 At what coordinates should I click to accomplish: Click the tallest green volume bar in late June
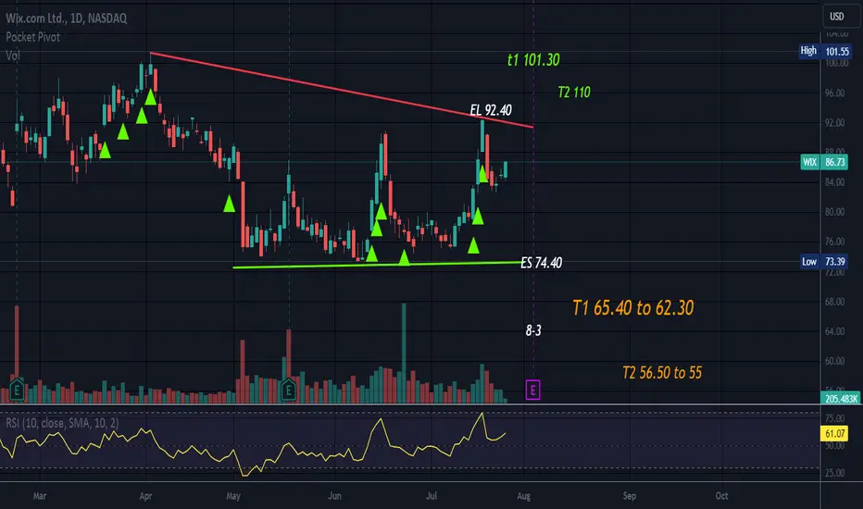(404, 353)
